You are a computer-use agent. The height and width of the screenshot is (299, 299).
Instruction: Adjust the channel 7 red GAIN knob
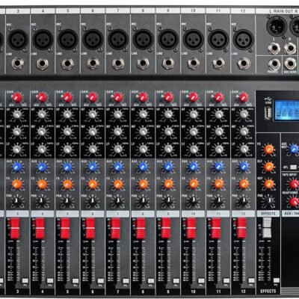tap(118, 97)
